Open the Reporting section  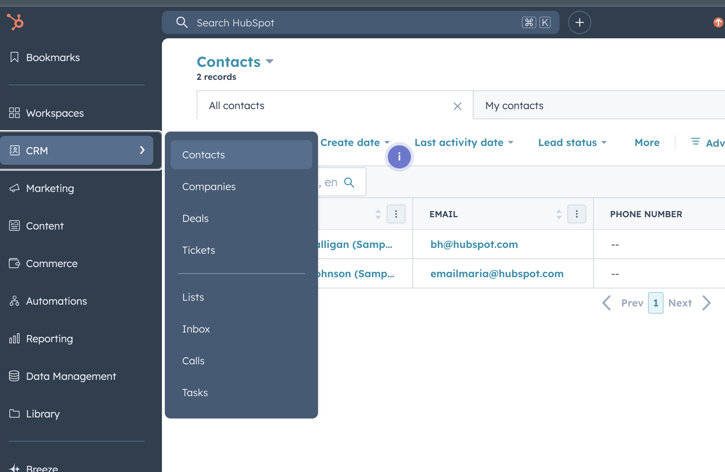41,339
